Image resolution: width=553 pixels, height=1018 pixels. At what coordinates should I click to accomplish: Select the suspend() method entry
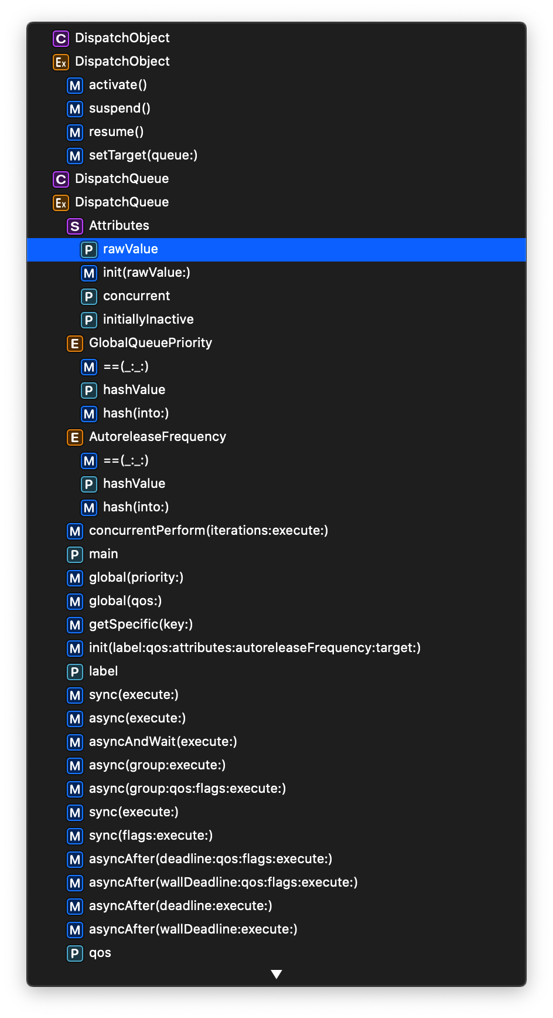pos(276,108)
